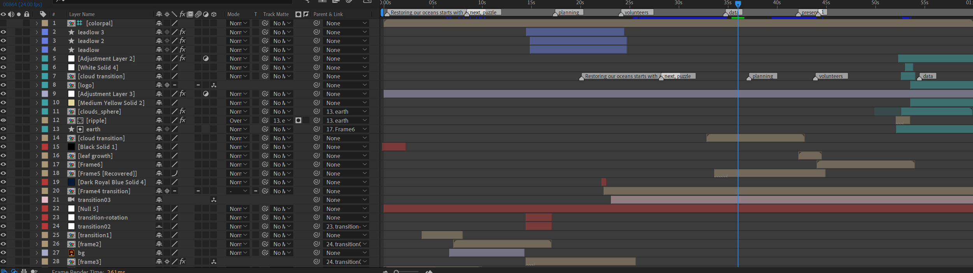Click 3D layer switch on transition03 layer
This screenshot has width=973, height=273.
214,199
